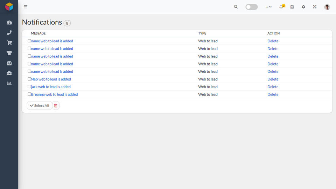Open the jack web to lead is added link
This screenshot has height=189, width=336.
point(51,87)
